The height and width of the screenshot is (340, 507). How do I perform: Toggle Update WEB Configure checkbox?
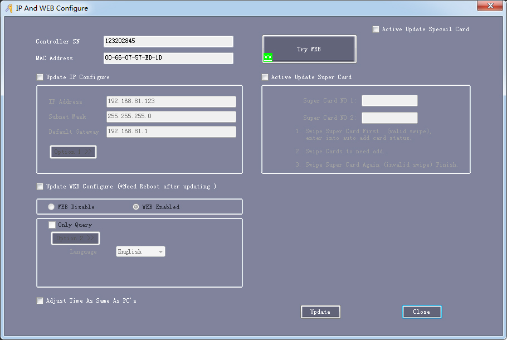[40, 187]
